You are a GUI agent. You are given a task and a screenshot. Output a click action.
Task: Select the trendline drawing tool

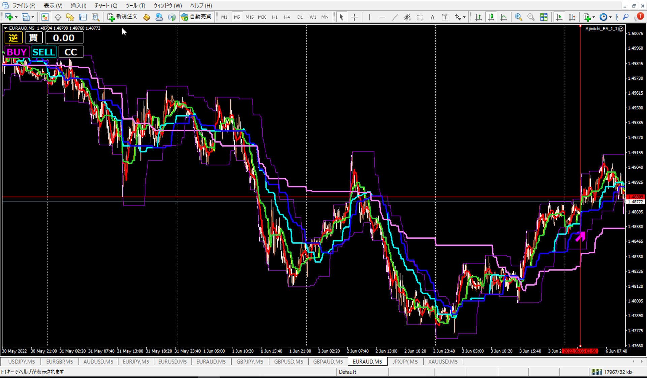click(395, 17)
